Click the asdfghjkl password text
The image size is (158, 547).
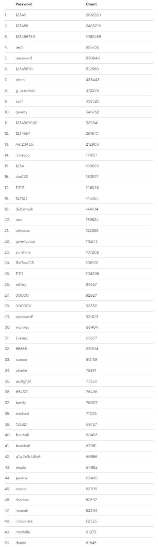coord(24,381)
